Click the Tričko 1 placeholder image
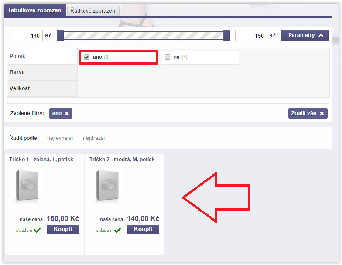Image resolution: width=342 pixels, height=265 pixels. [27, 186]
